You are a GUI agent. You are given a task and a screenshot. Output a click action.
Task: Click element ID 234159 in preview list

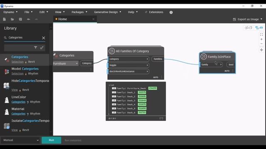(153, 88)
